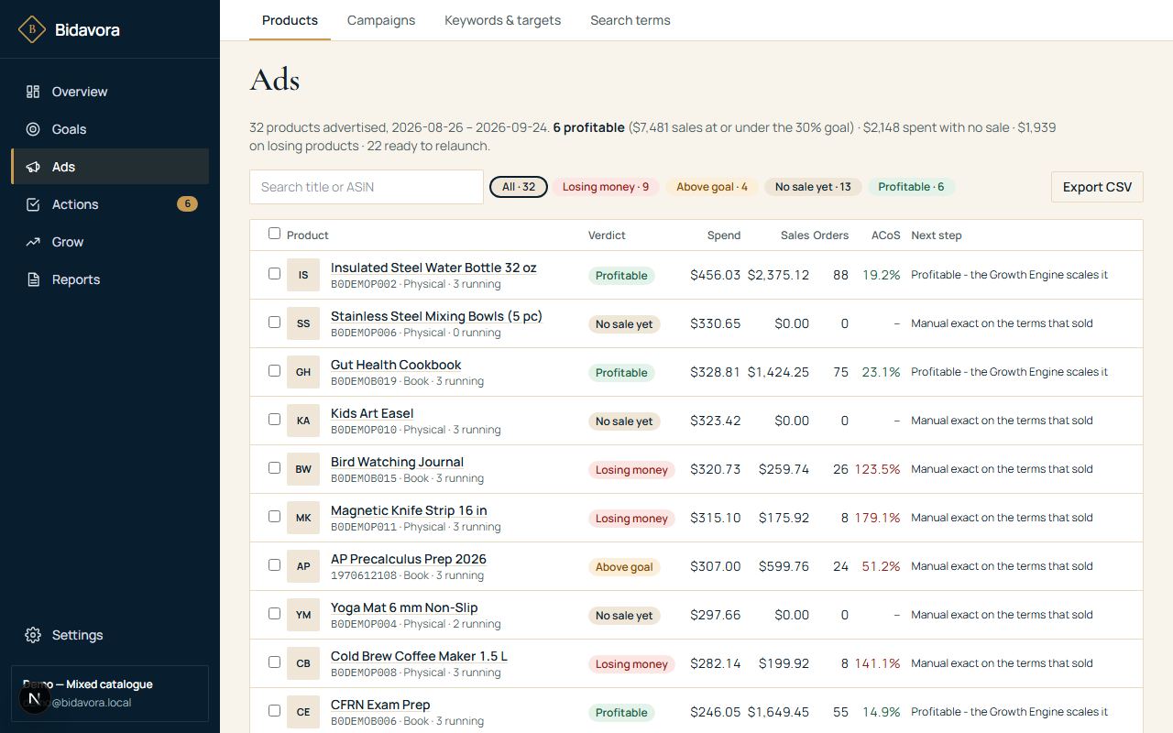Viewport: 1173px width, 733px height.
Task: Open Overview via its dashboard icon
Action: coord(33,92)
